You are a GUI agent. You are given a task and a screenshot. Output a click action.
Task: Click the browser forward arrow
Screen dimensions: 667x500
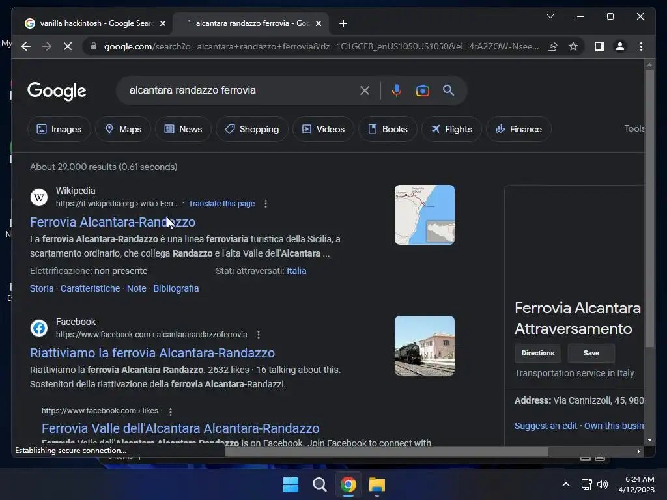point(47,46)
